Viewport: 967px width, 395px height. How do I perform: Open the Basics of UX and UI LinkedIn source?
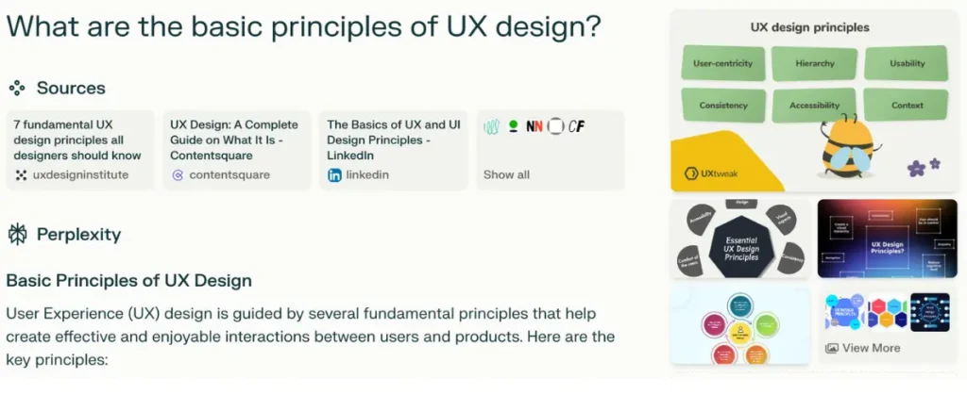[394, 150]
